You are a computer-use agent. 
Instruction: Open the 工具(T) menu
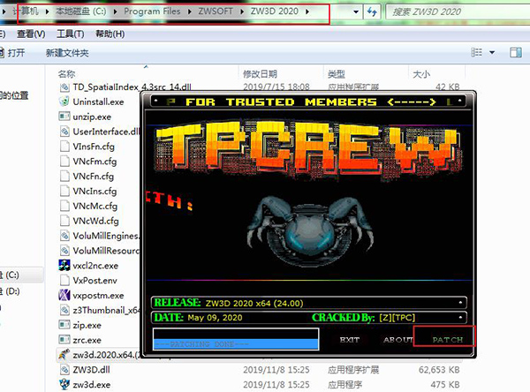click(71, 34)
